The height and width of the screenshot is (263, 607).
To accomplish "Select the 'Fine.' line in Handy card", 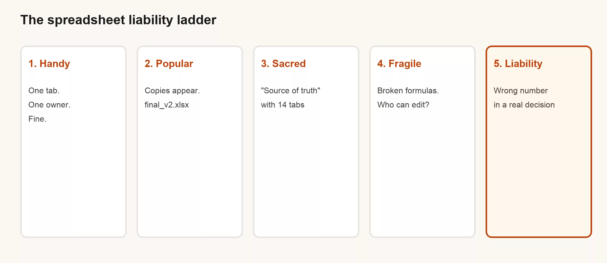I will pyautogui.click(x=37, y=119).
